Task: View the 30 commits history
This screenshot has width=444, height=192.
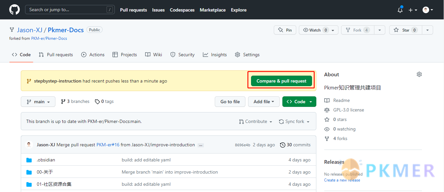Action: 295,145
